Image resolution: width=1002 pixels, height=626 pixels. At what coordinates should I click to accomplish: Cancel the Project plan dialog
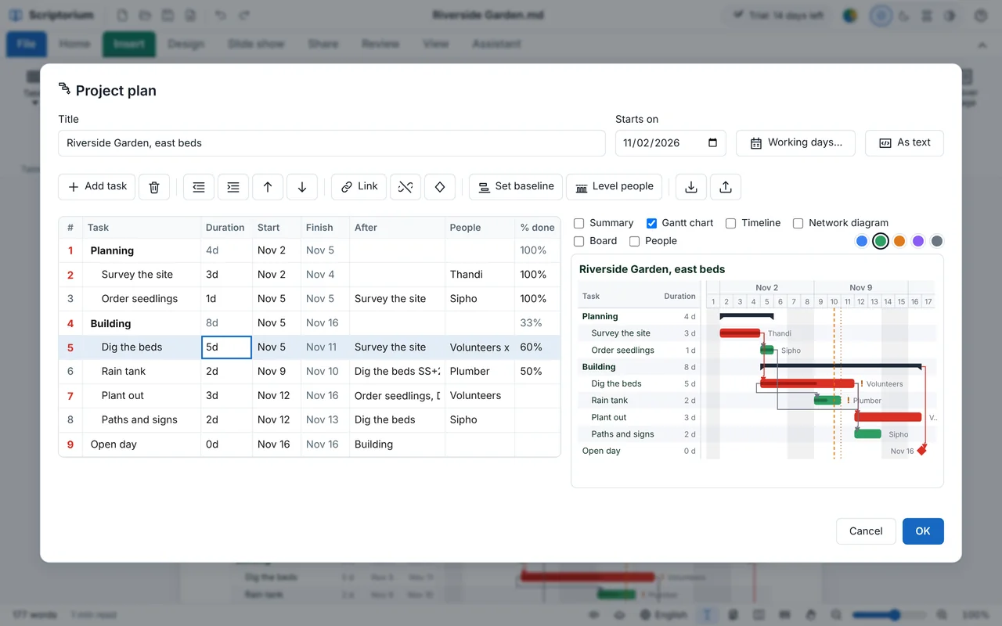tap(866, 531)
